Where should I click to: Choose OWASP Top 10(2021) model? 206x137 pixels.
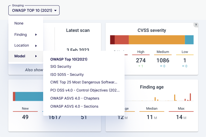point(69,59)
